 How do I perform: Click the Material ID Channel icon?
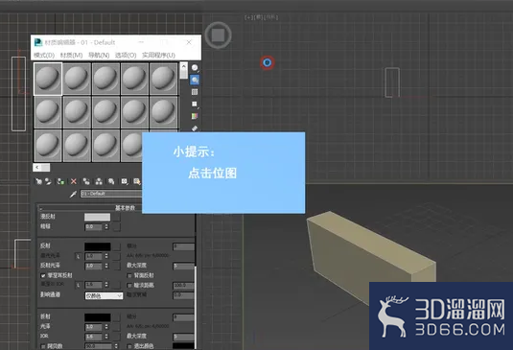pyautogui.click(x=125, y=181)
